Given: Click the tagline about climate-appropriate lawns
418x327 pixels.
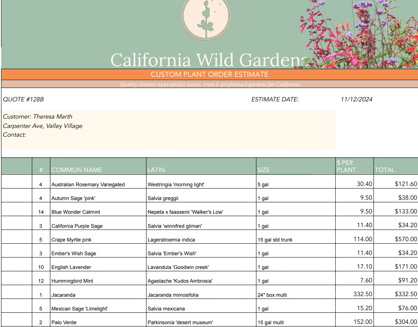Looking at the screenshot, I should point(210,84).
